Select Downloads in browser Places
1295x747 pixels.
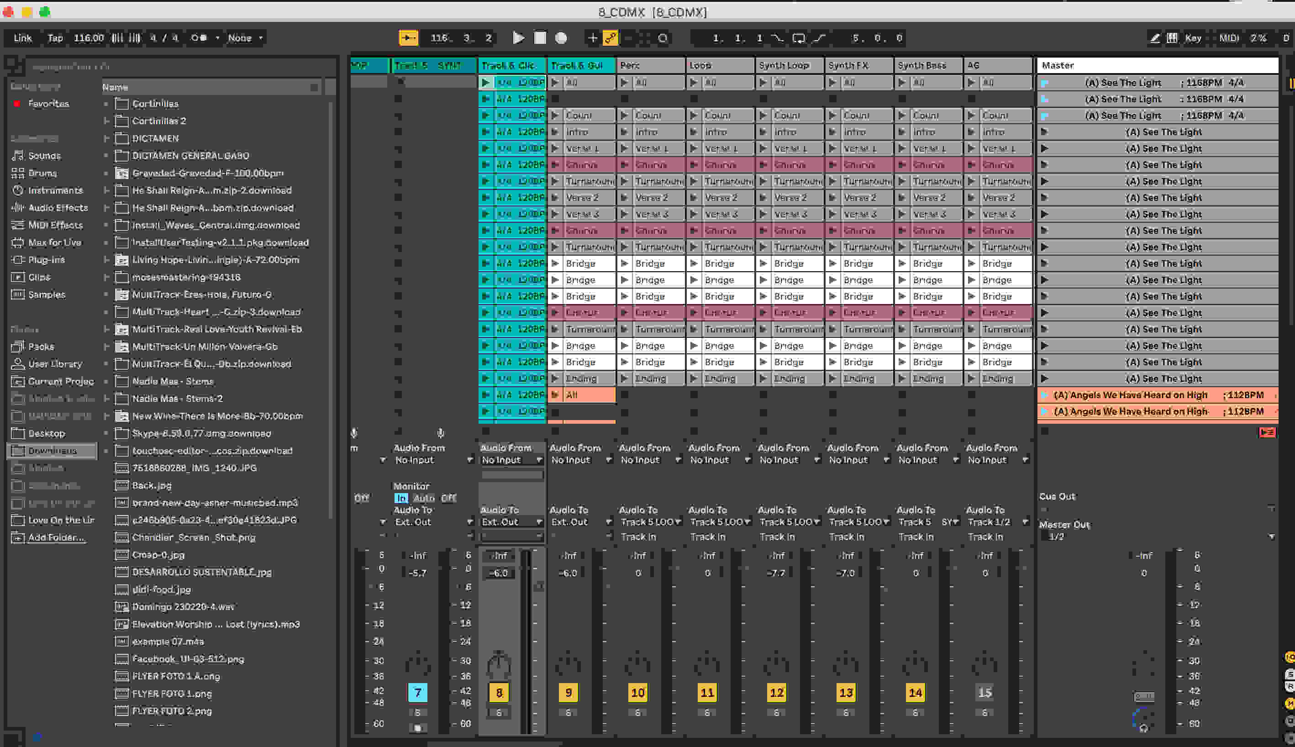tap(52, 451)
